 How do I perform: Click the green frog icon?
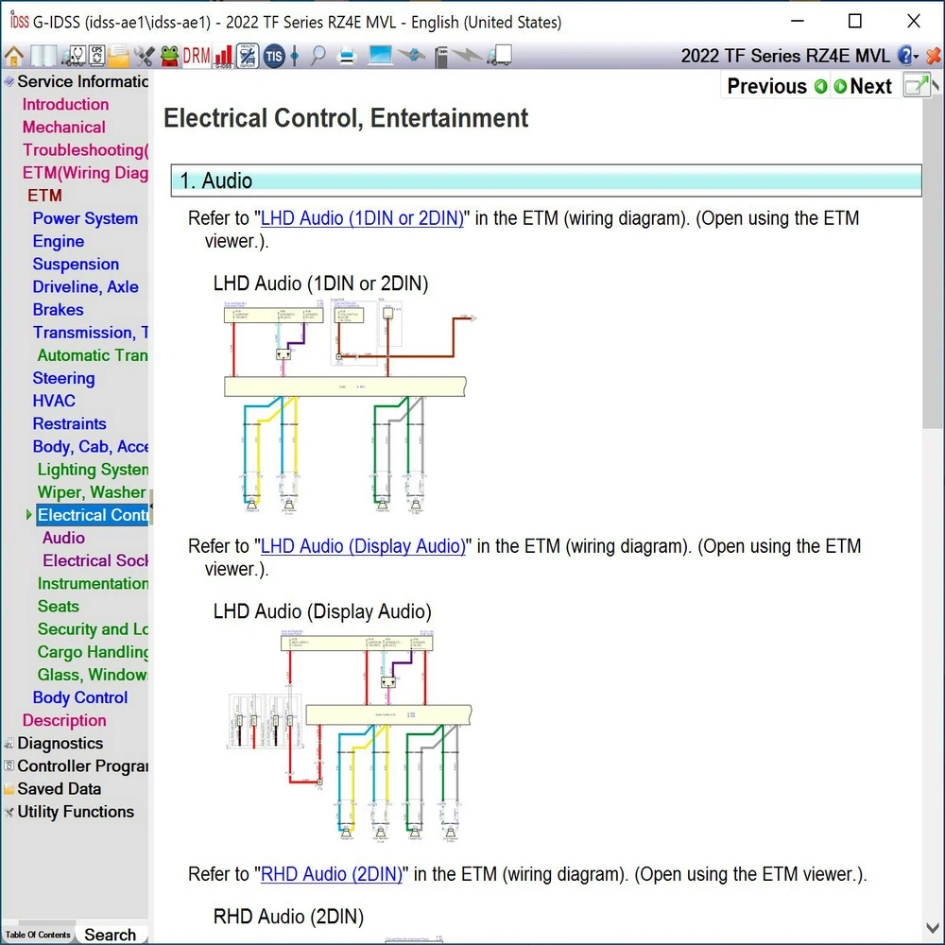pyautogui.click(x=169, y=56)
